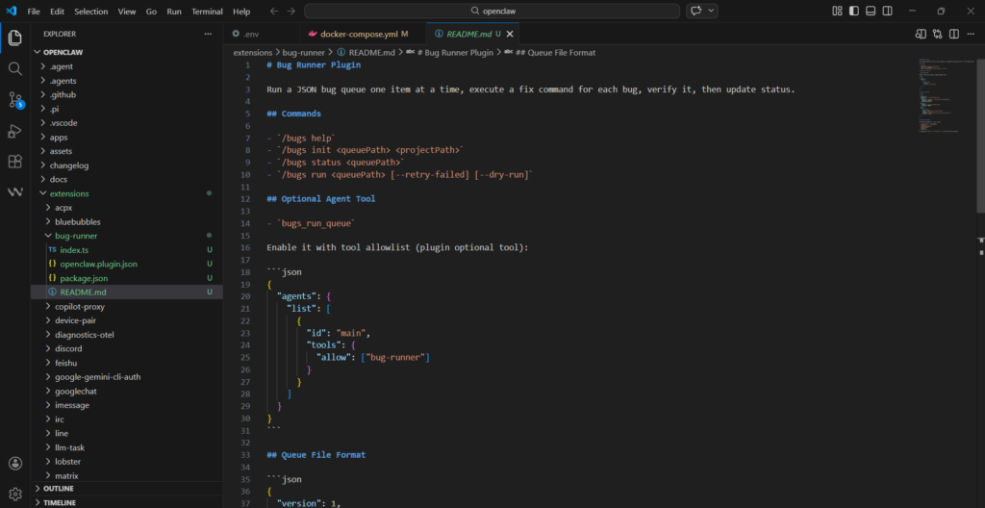Open the Accounts menu icon
This screenshot has height=508, width=985.
click(x=15, y=464)
